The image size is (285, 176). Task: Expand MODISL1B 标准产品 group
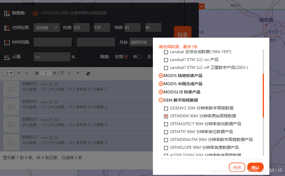(161, 92)
